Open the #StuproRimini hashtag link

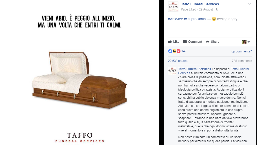[x=195, y=19]
